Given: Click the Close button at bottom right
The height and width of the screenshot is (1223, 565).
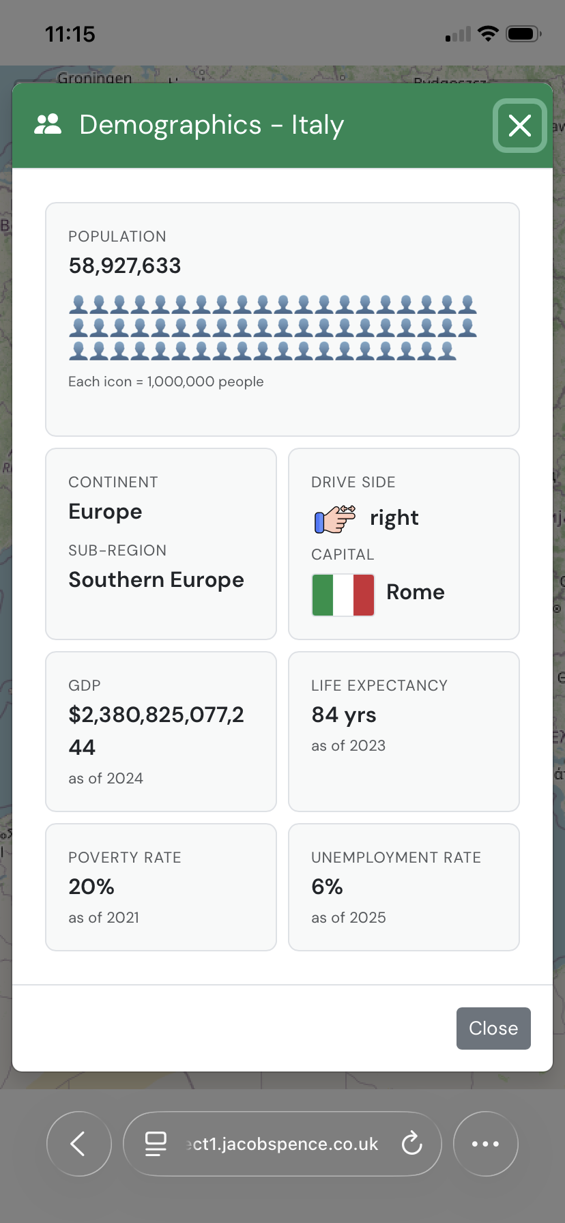Looking at the screenshot, I should [x=493, y=1028].
